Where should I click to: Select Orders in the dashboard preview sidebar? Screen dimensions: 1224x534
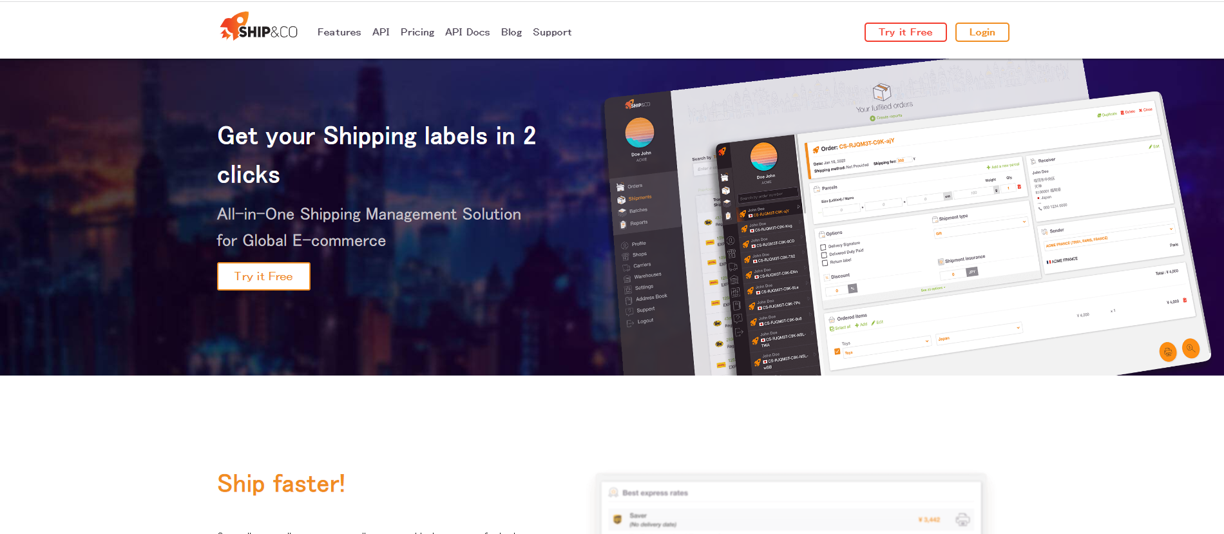tap(629, 187)
